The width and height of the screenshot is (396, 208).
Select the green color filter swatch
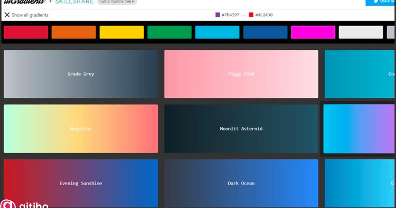coord(169,32)
